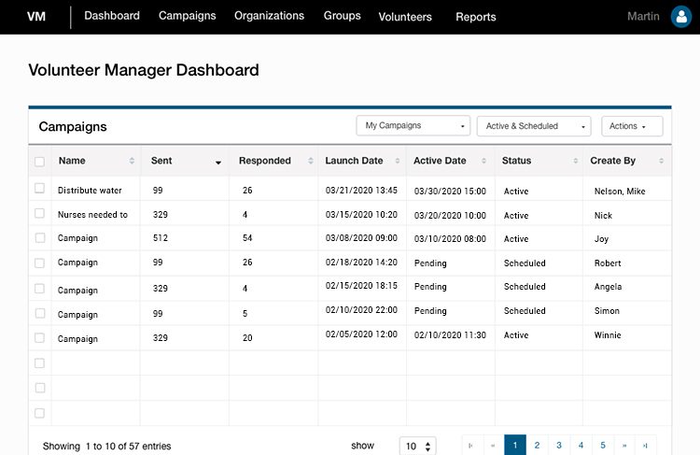This screenshot has width=700, height=455.
Task: Open the Actions dropdown
Action: 632,126
